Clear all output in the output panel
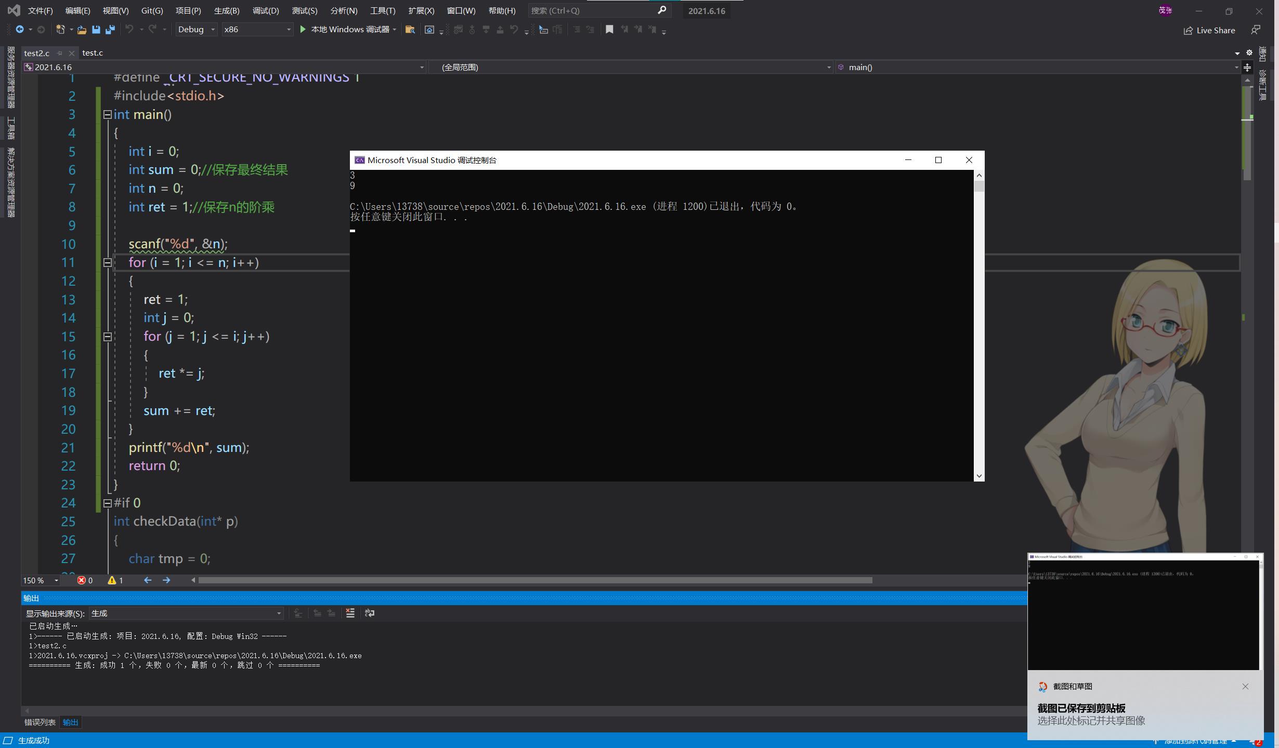 point(350,613)
